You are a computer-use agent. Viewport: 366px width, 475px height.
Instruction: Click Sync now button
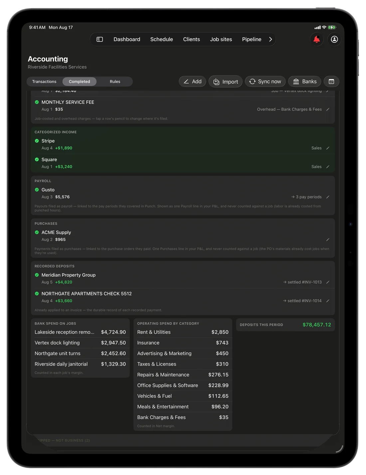265,82
